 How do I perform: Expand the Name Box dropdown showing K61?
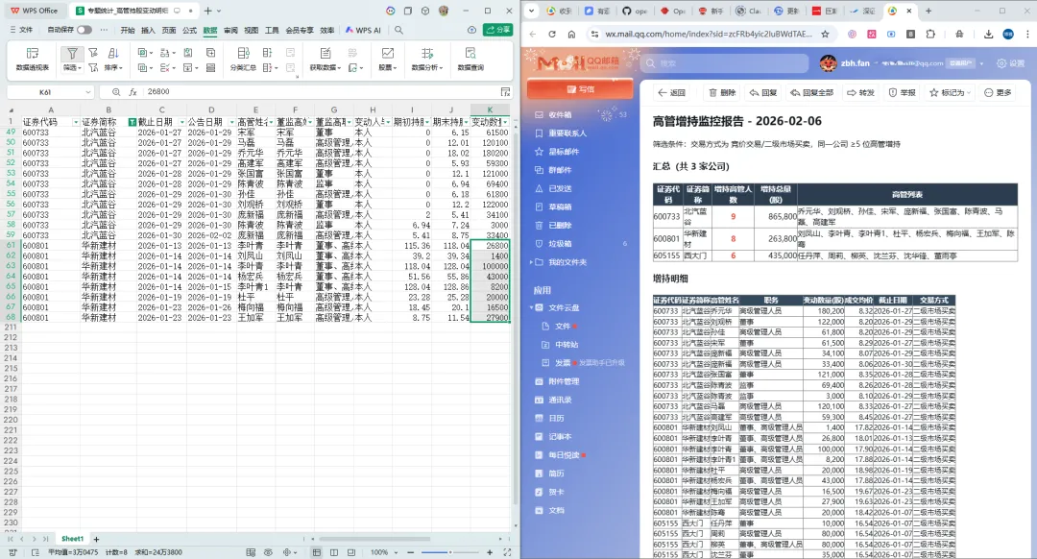(x=88, y=92)
